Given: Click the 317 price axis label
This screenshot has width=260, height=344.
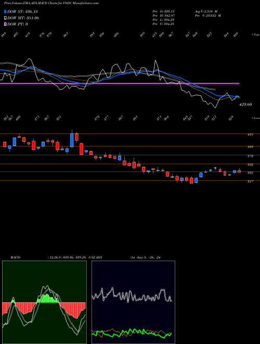Looking at the screenshot, I should (250, 181).
